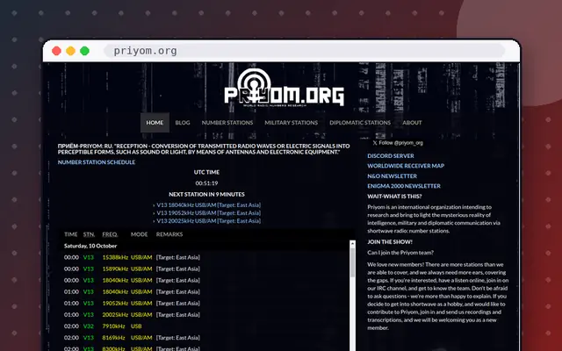Open next station V13 20025kHz link
The width and height of the screenshot is (562, 351).
[209, 220]
